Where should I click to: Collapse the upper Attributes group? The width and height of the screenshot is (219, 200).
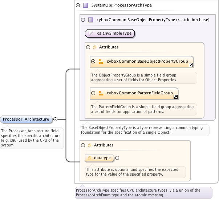[88, 47]
